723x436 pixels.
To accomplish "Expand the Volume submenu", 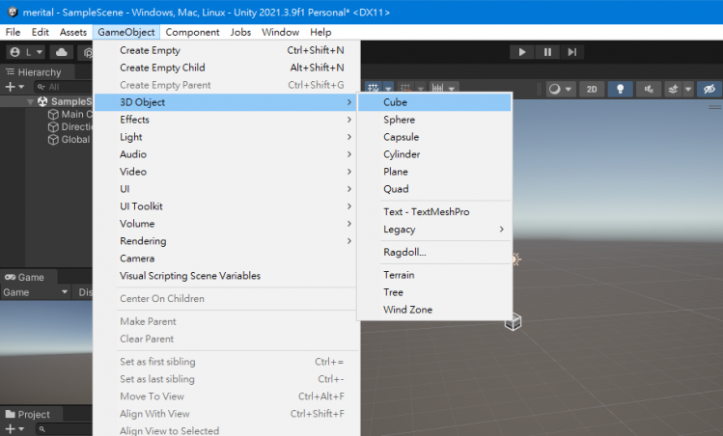I will click(x=226, y=224).
